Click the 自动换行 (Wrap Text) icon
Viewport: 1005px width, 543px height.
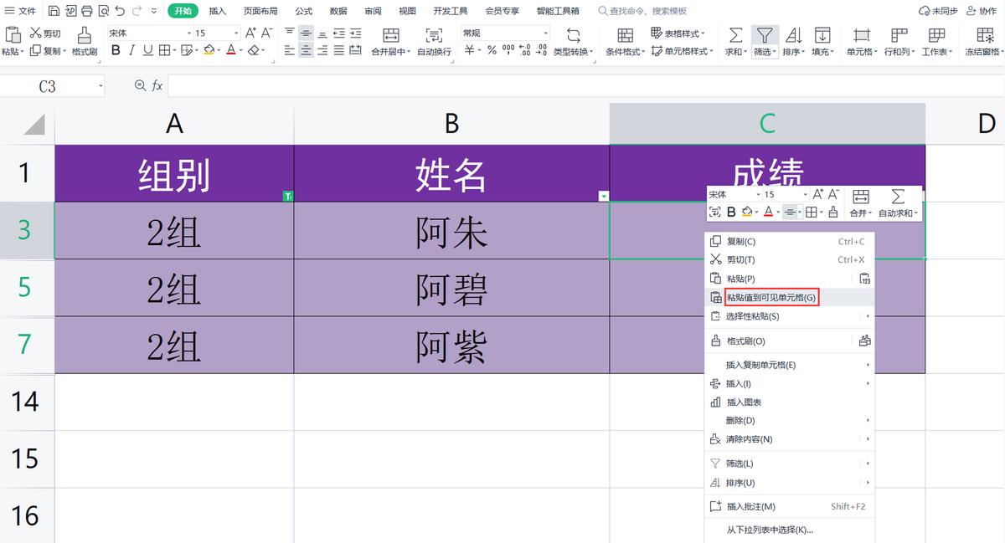pyautogui.click(x=434, y=38)
